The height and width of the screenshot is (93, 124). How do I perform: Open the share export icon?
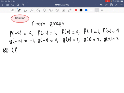[x=23, y=5]
